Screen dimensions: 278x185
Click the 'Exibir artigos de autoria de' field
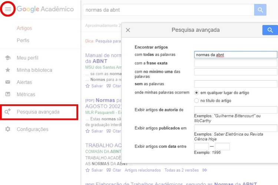click(236, 110)
